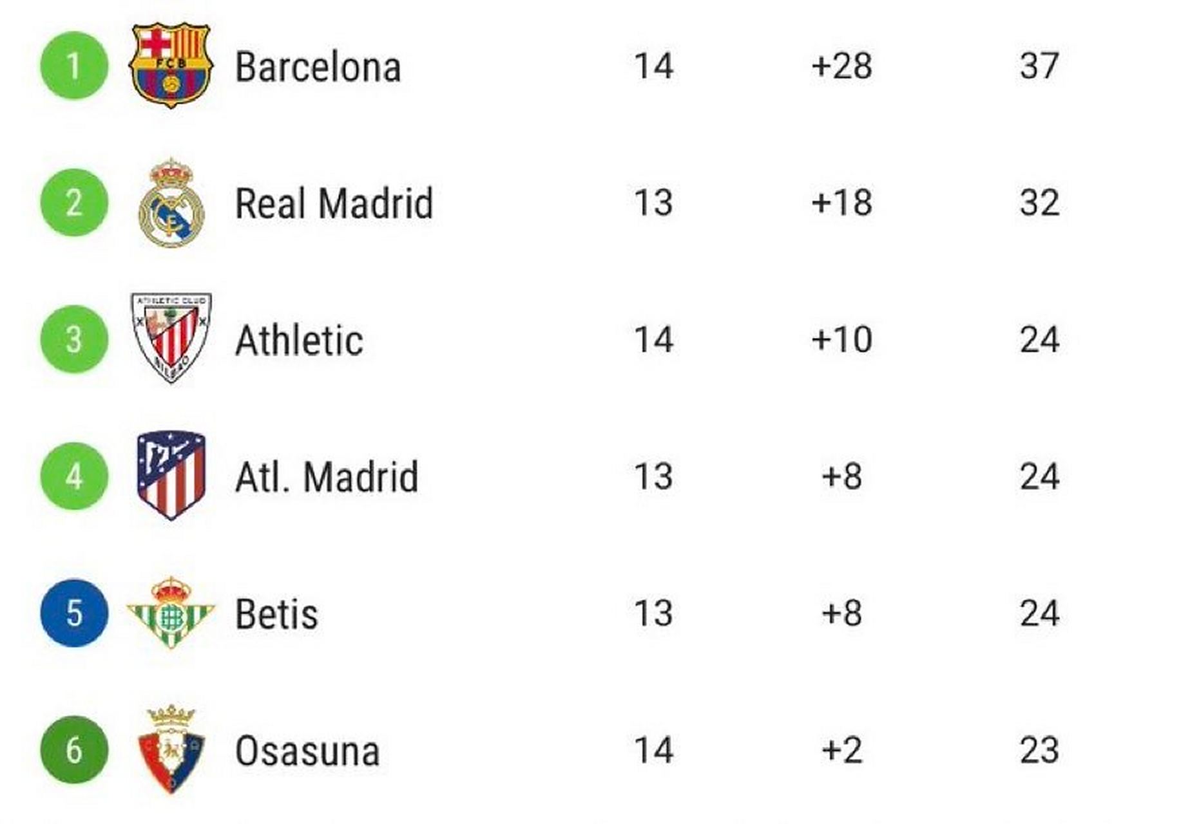1181x824 pixels.
Task: Select the green rank 1 badge
Action: click(x=74, y=66)
